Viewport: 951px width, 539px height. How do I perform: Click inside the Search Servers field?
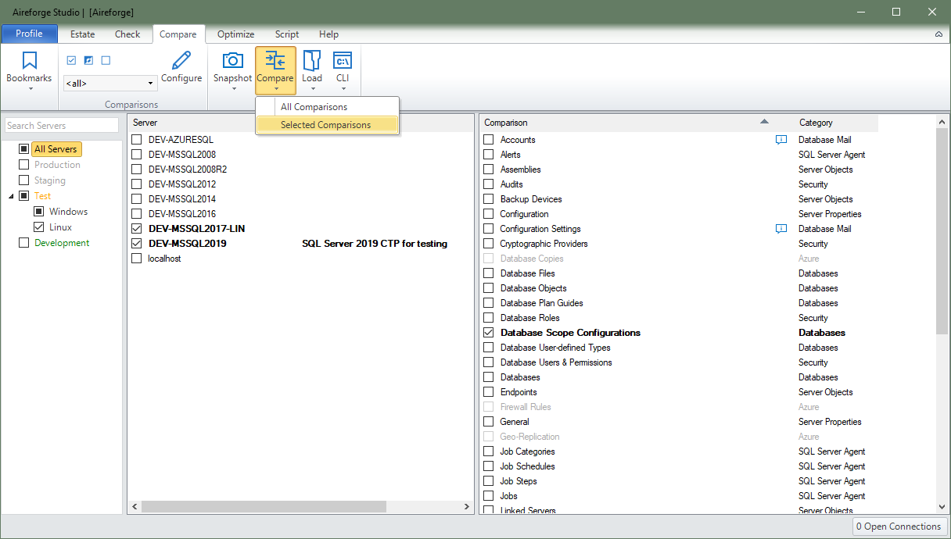click(x=61, y=125)
